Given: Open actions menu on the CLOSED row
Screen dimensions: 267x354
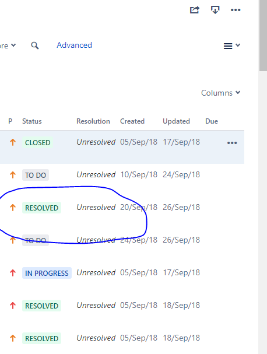Looking at the screenshot, I should coord(232,143).
